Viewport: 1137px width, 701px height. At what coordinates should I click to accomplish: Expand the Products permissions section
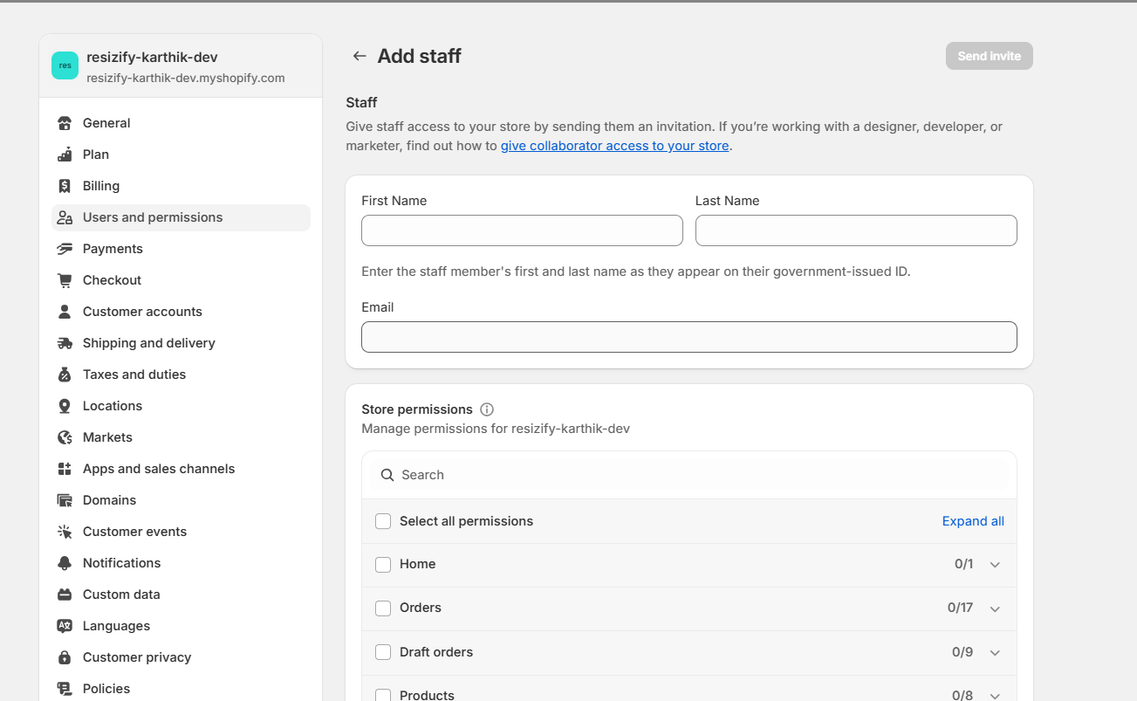(x=995, y=695)
